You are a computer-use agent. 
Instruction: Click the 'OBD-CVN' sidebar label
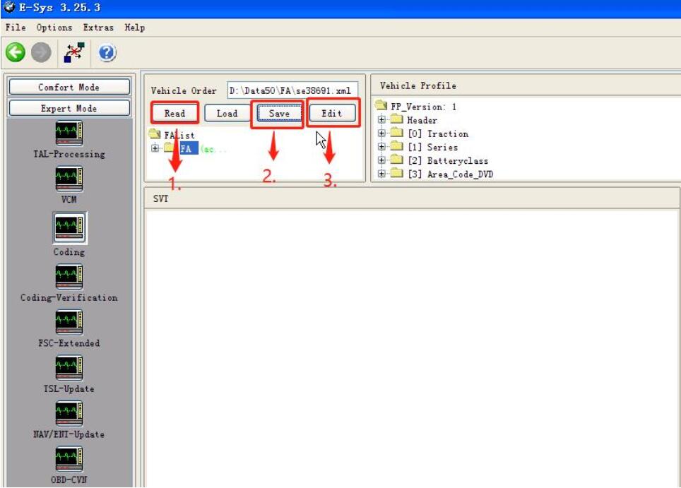click(x=69, y=480)
